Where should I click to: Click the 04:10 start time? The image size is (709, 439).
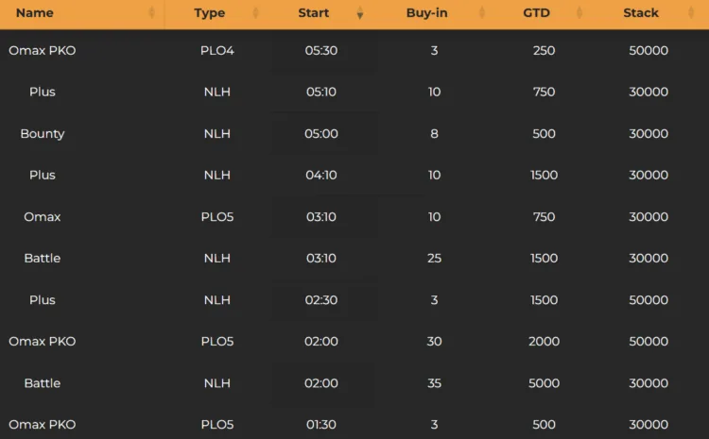pos(321,175)
